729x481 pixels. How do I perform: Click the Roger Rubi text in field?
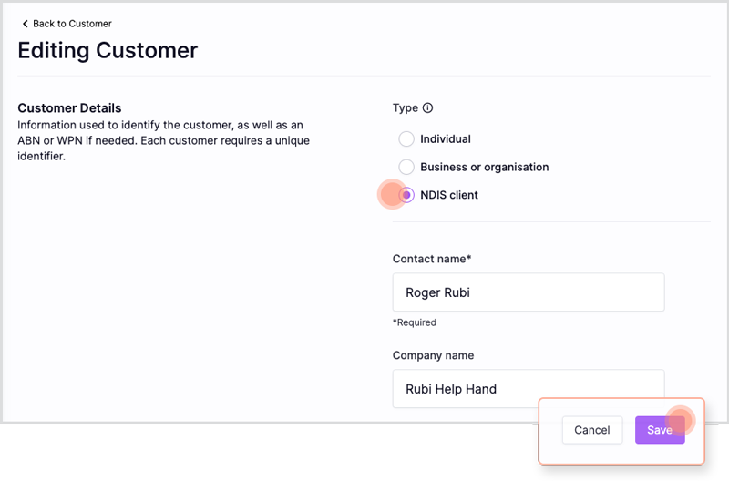point(437,292)
